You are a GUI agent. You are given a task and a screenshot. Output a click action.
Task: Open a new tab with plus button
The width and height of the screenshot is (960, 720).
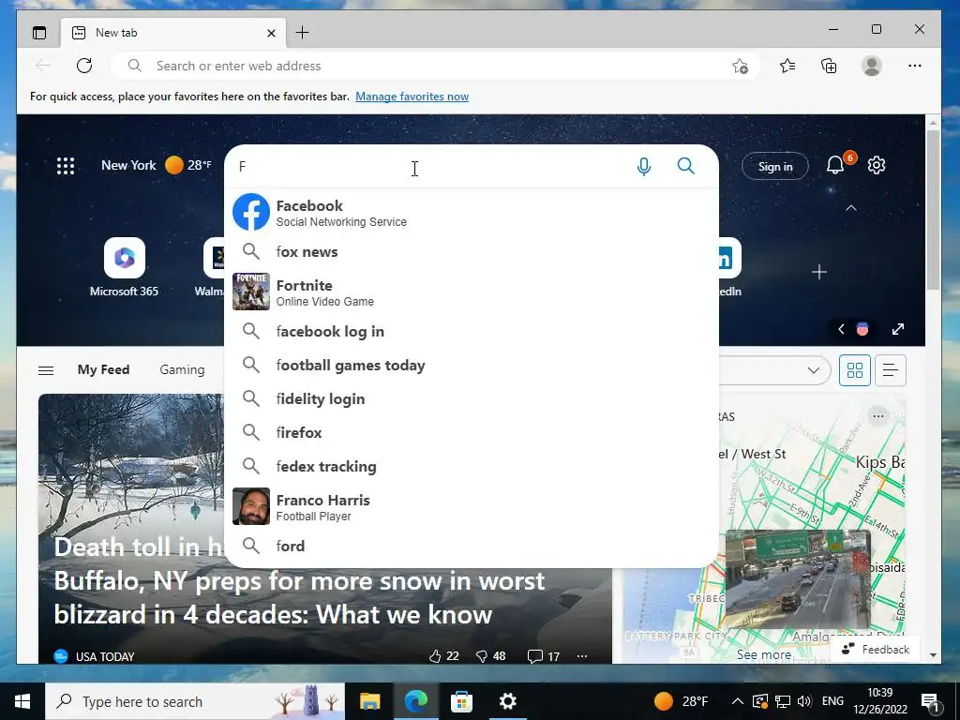coord(303,33)
